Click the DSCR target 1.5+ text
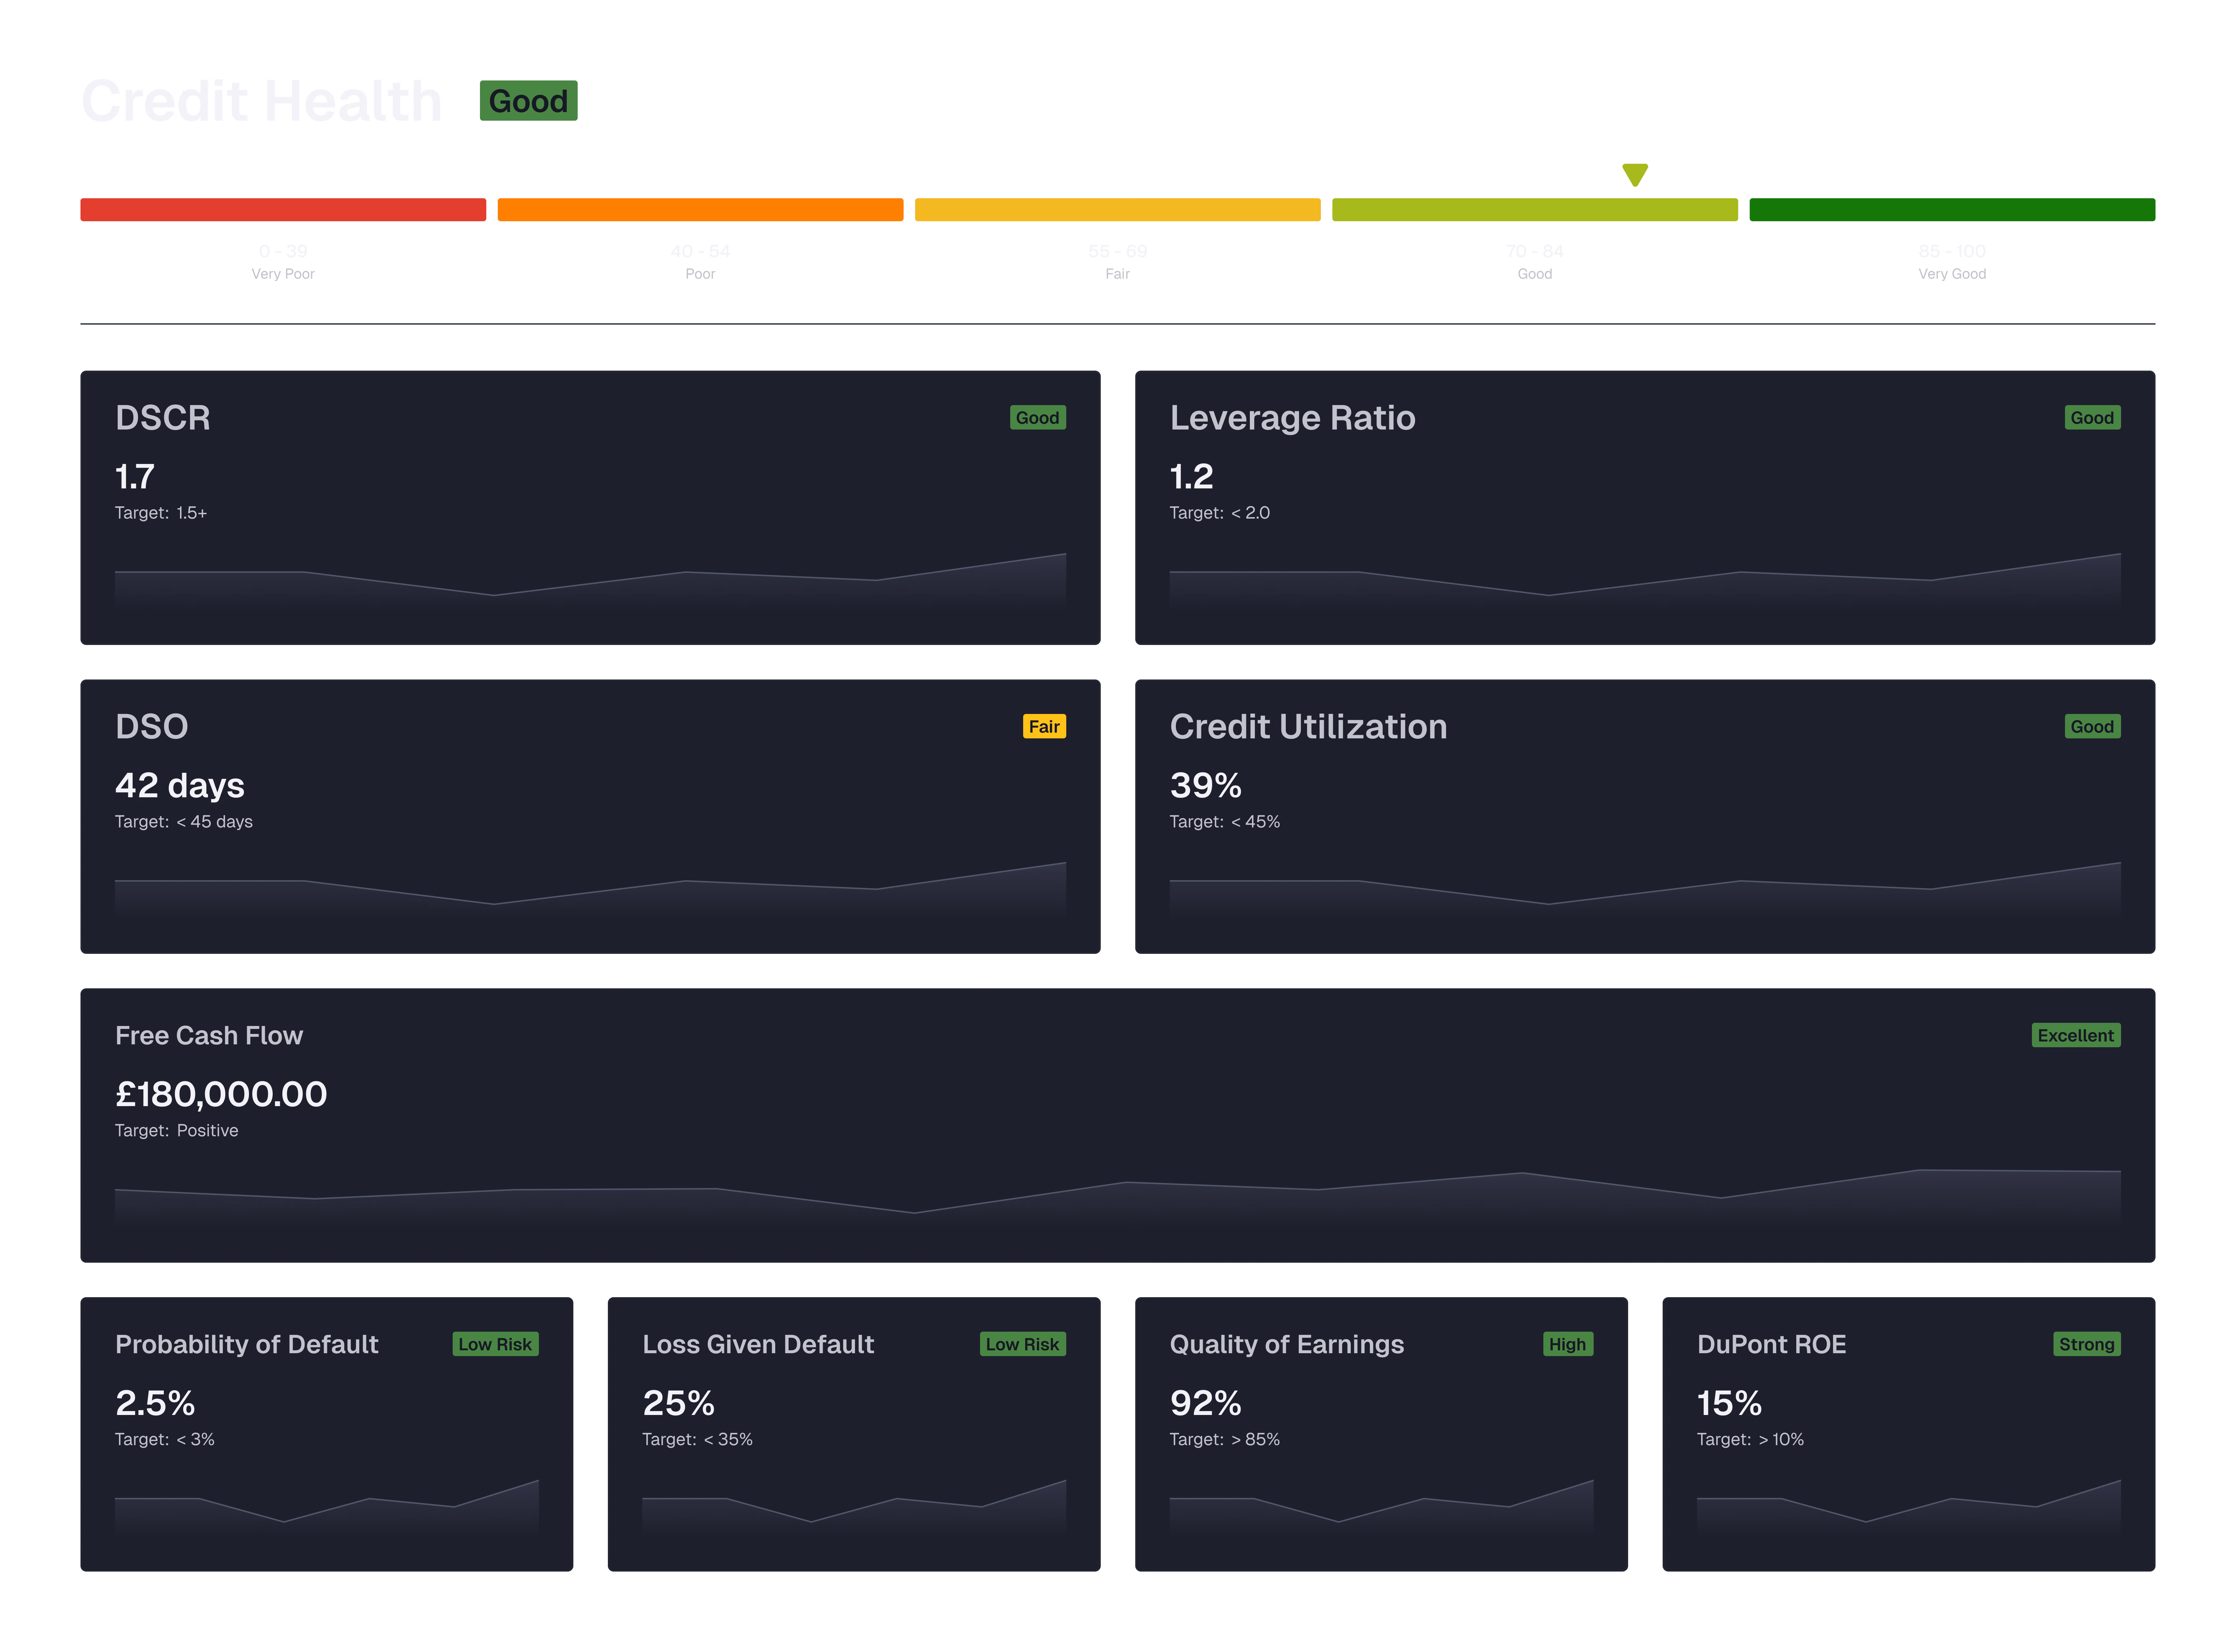This screenshot has width=2236, height=1652. pos(161,513)
